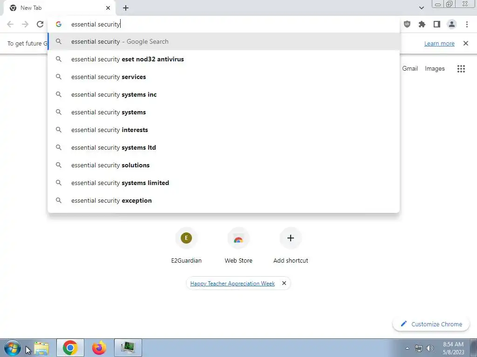Select suggestion 'essential security solutions'
477x357 pixels.
[x=224, y=165]
